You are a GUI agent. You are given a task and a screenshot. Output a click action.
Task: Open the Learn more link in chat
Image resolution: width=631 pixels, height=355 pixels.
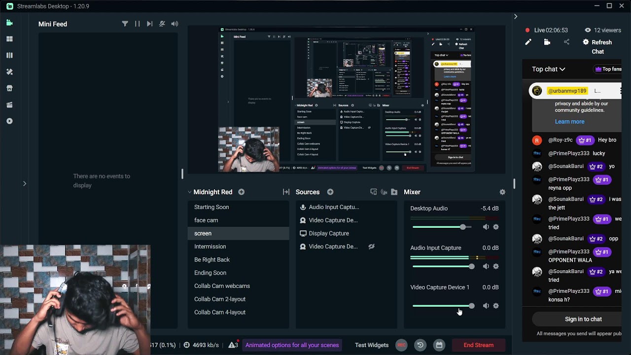[x=569, y=121]
